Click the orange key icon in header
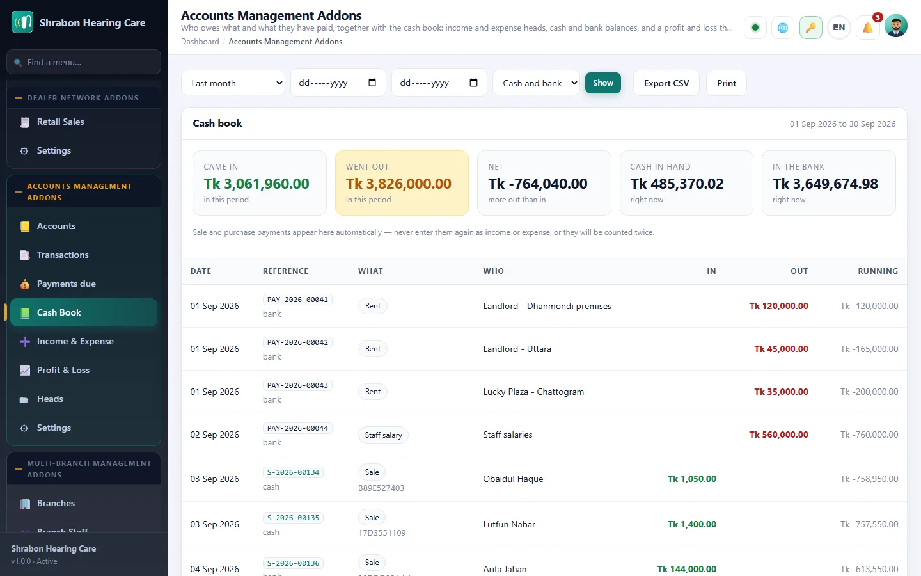The image size is (921, 576). coord(810,27)
